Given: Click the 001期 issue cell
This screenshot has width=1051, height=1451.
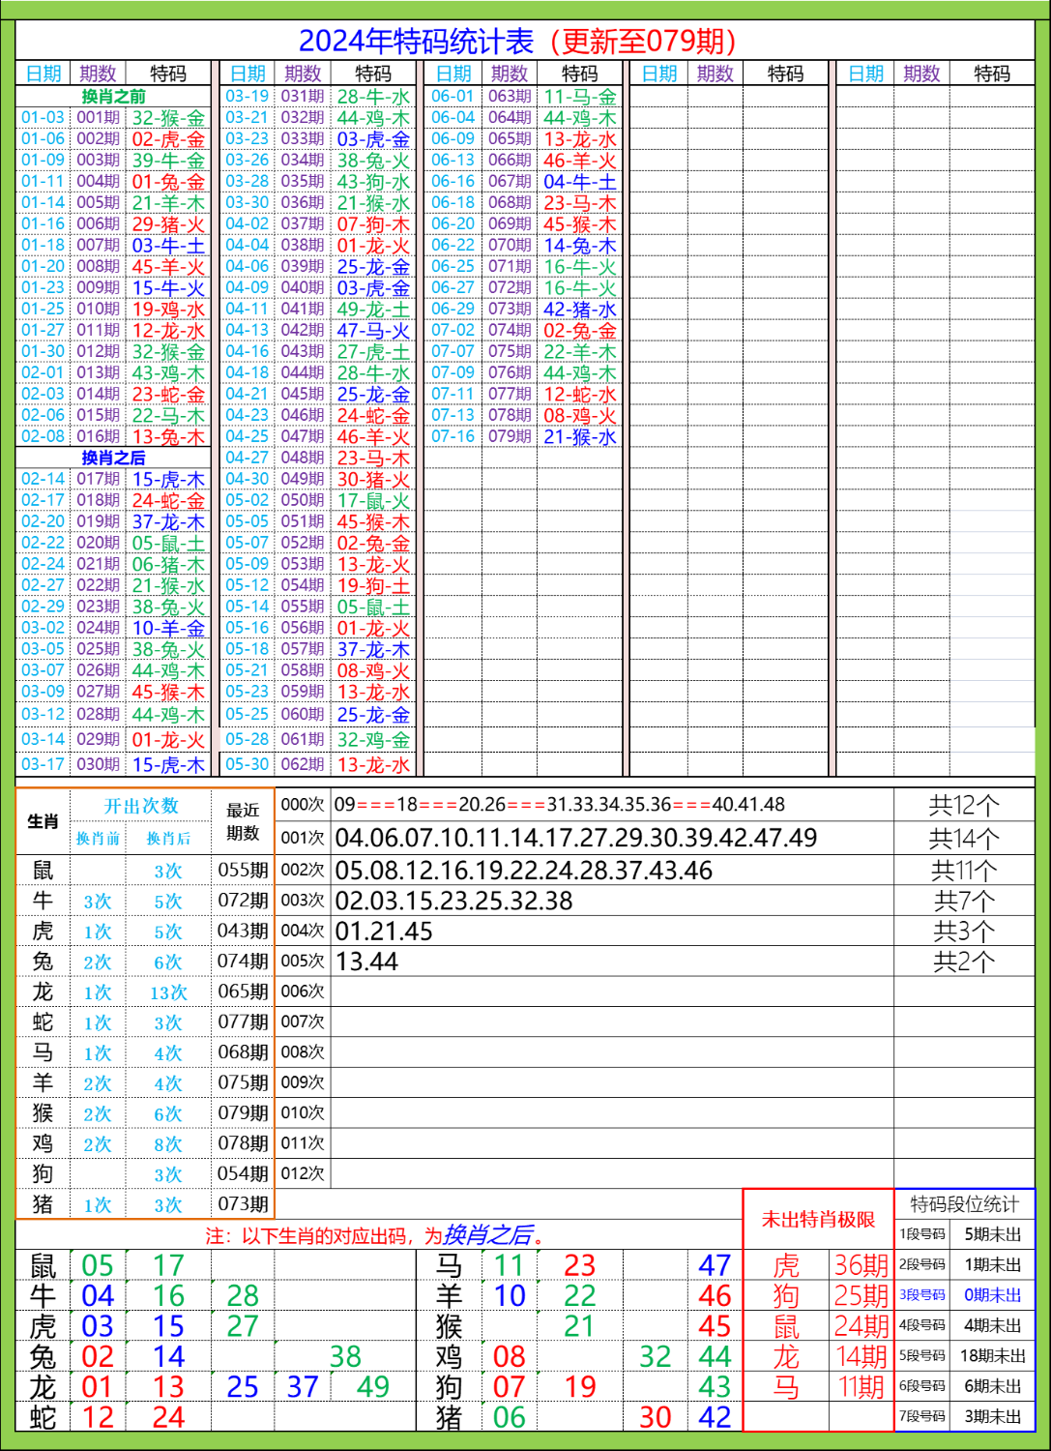Looking at the screenshot, I should coord(98,118).
